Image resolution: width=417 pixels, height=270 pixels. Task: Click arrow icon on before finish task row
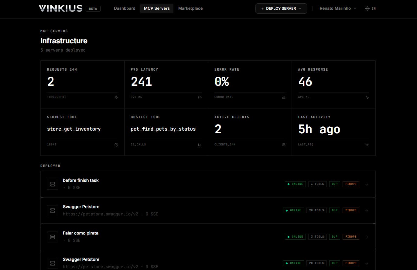pos(367,184)
